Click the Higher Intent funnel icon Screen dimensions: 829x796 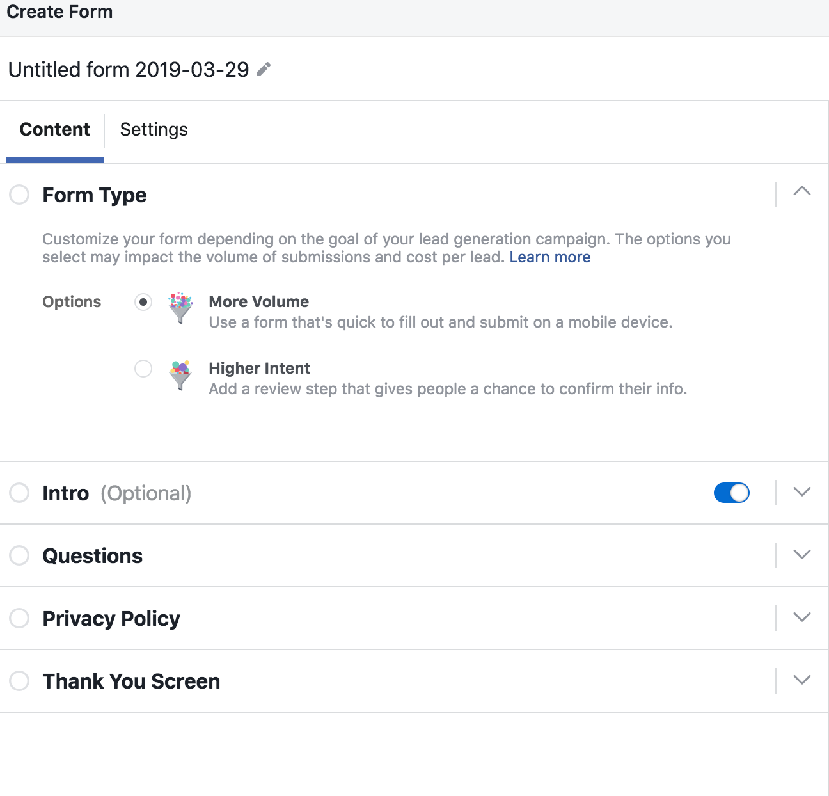[180, 374]
